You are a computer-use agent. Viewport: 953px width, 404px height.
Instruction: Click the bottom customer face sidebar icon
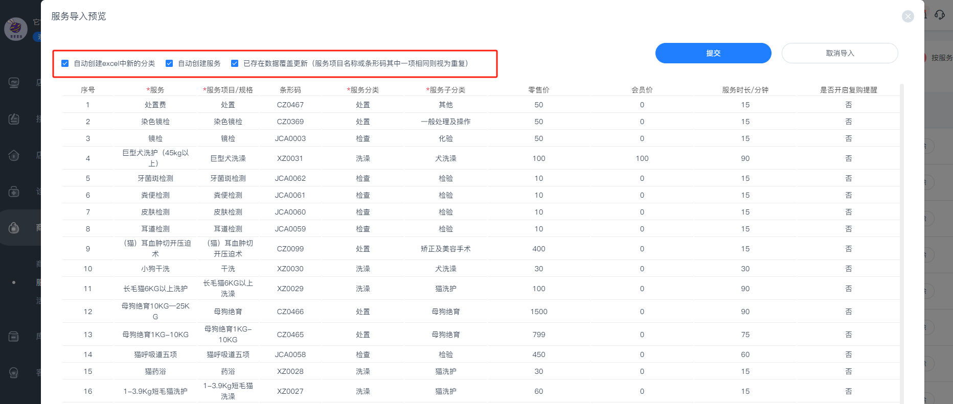(x=14, y=373)
